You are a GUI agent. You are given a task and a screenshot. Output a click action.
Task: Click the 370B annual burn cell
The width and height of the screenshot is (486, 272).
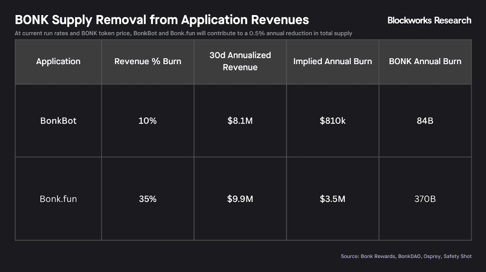[x=425, y=199]
